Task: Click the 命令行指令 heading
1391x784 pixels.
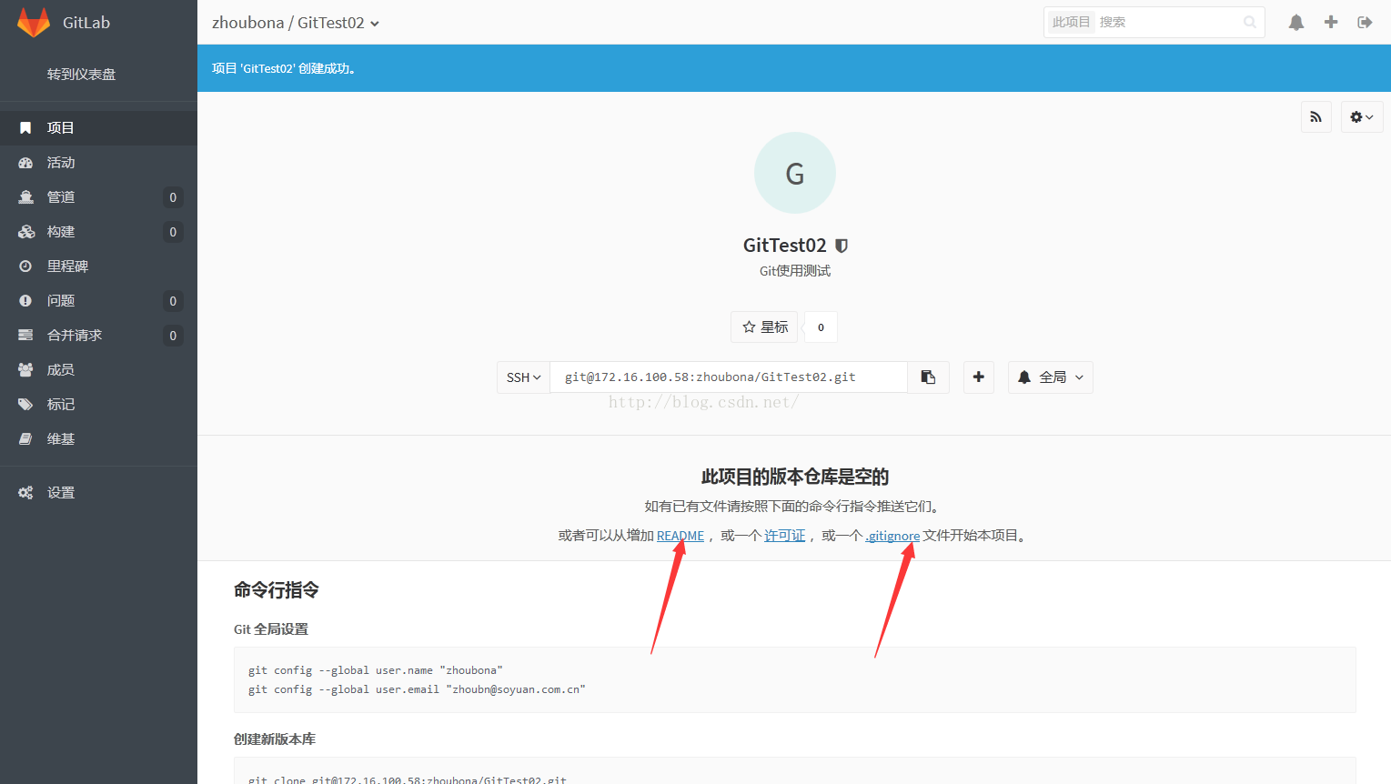Action: [x=277, y=590]
